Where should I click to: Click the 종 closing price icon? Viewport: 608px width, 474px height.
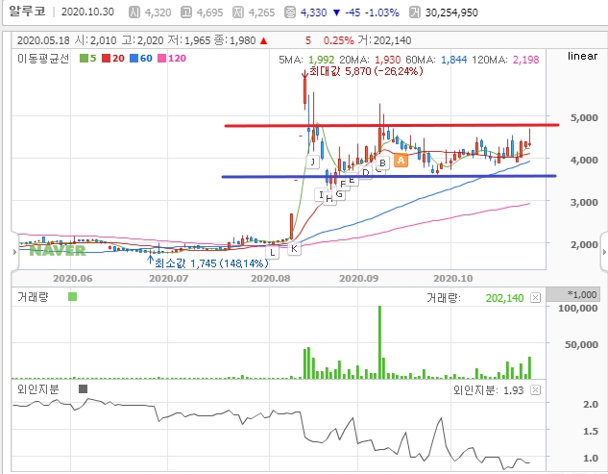(290, 12)
